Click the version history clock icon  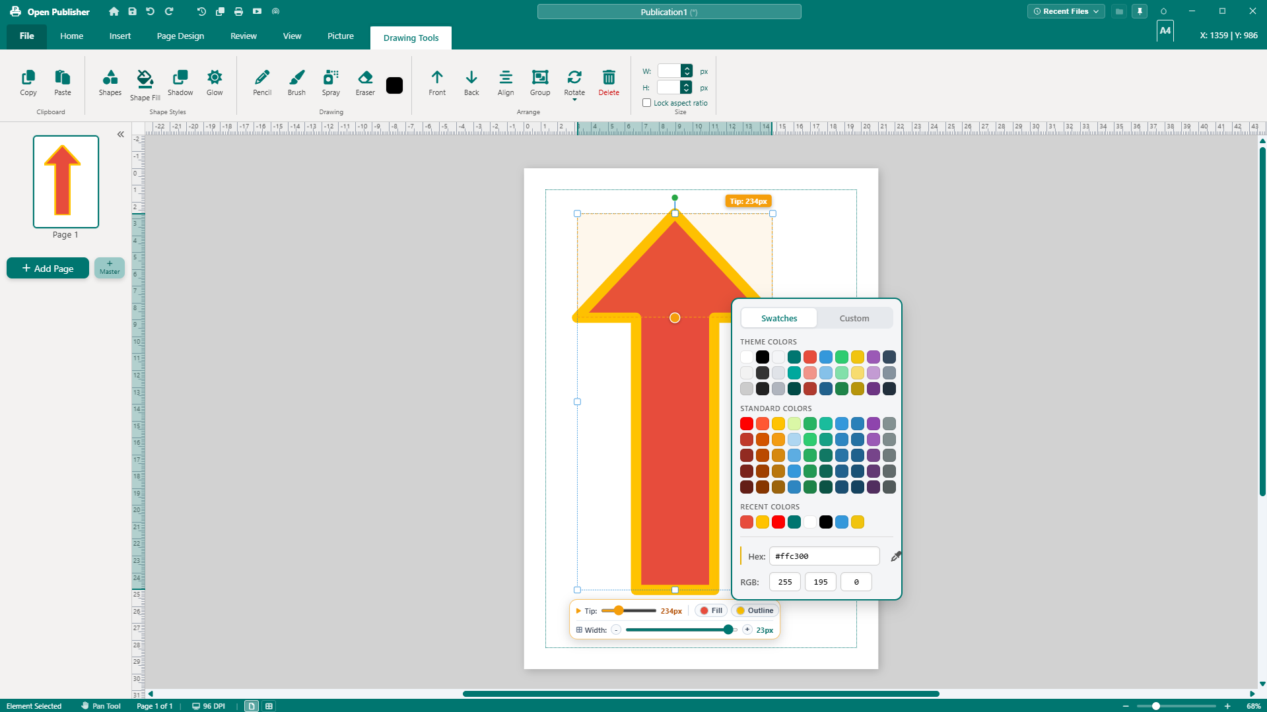[201, 11]
